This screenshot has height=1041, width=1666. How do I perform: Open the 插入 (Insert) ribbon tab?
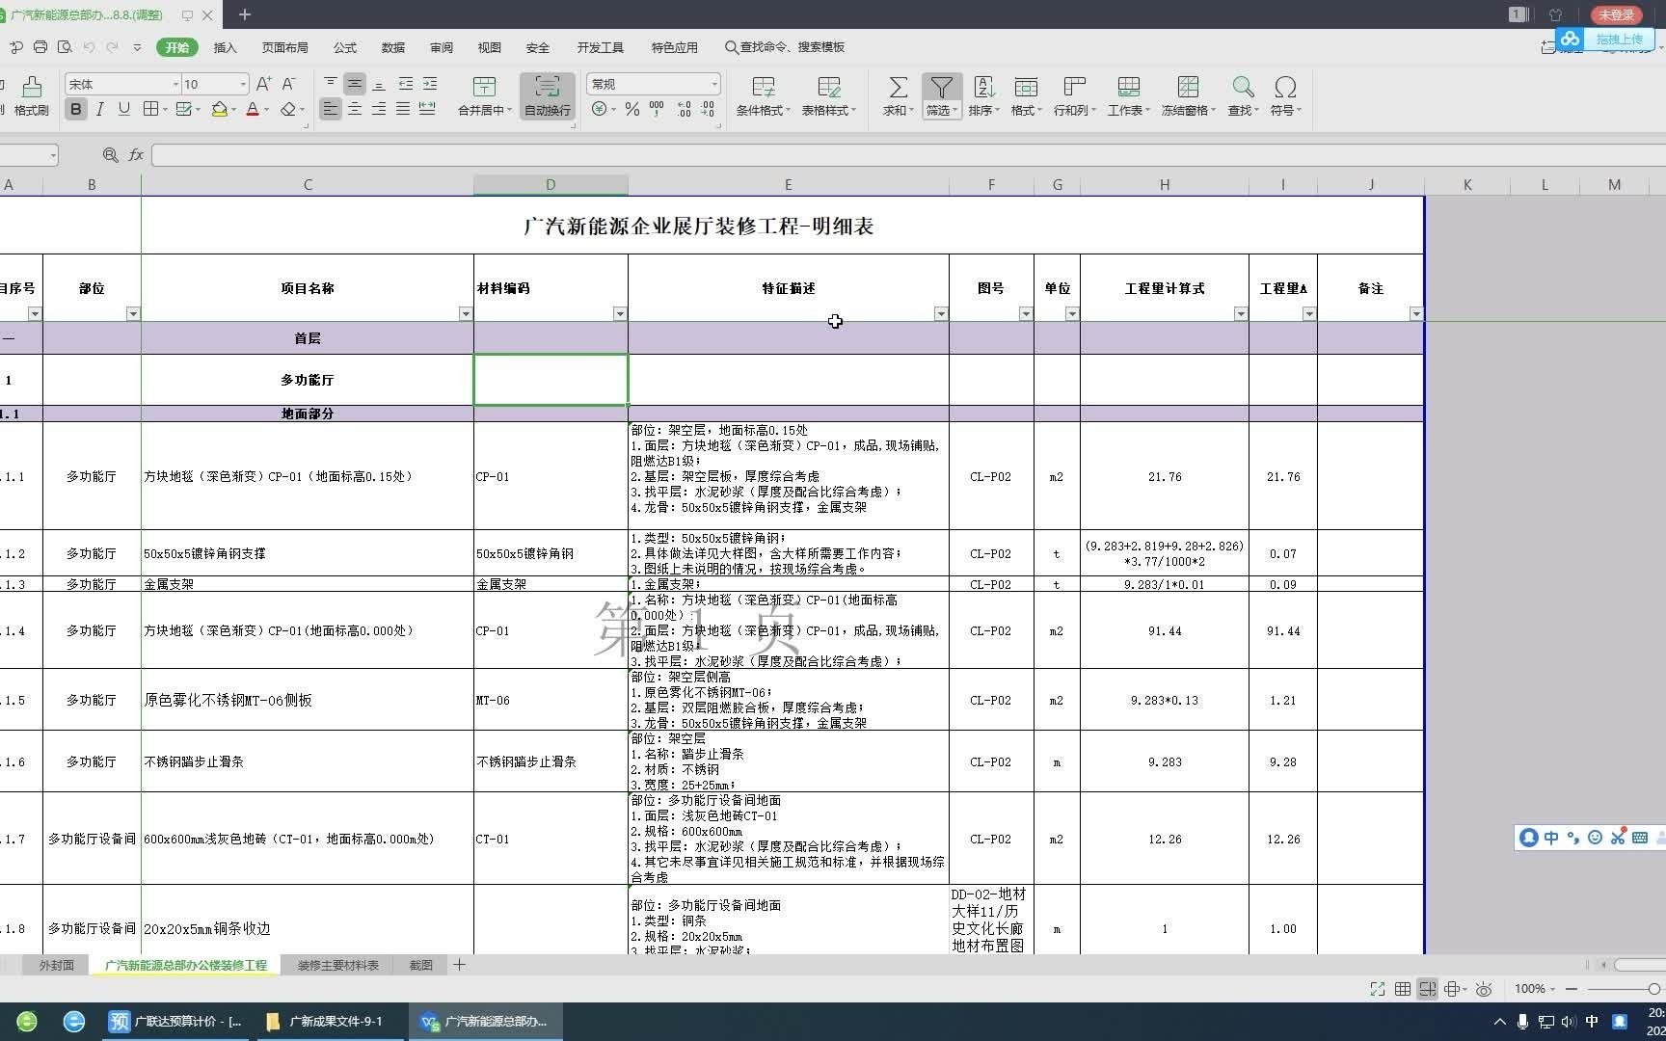[x=225, y=47]
